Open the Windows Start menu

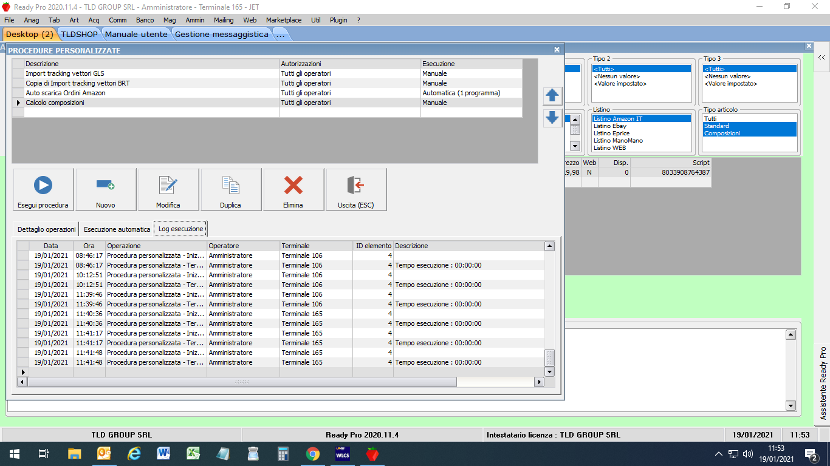(15, 453)
